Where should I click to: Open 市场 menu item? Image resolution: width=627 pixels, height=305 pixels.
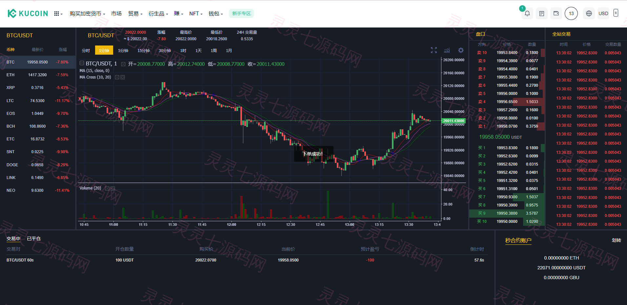116,14
